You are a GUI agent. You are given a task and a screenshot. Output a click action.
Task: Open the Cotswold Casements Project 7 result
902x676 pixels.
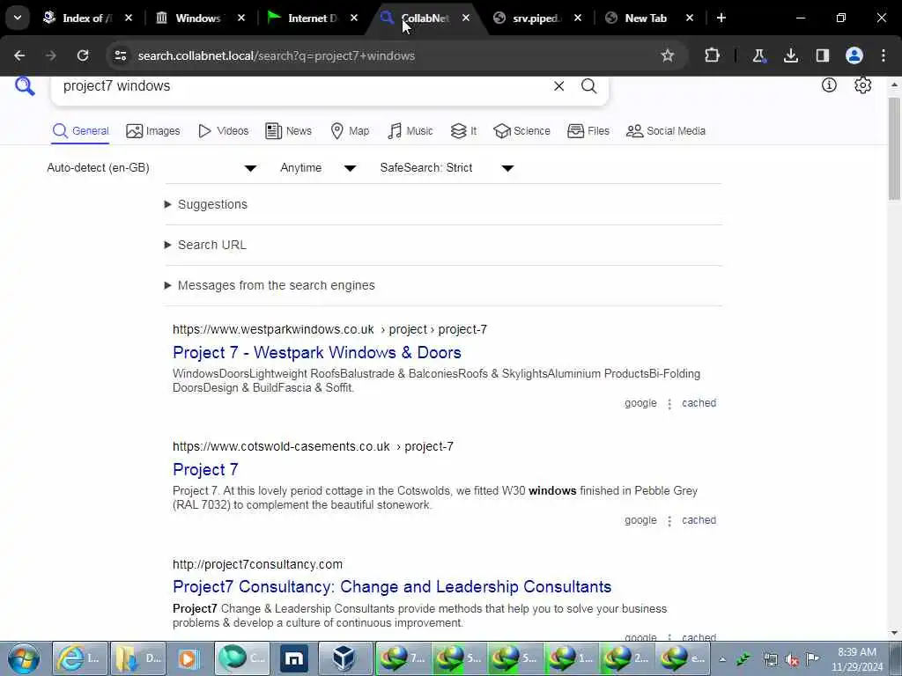coord(205,470)
